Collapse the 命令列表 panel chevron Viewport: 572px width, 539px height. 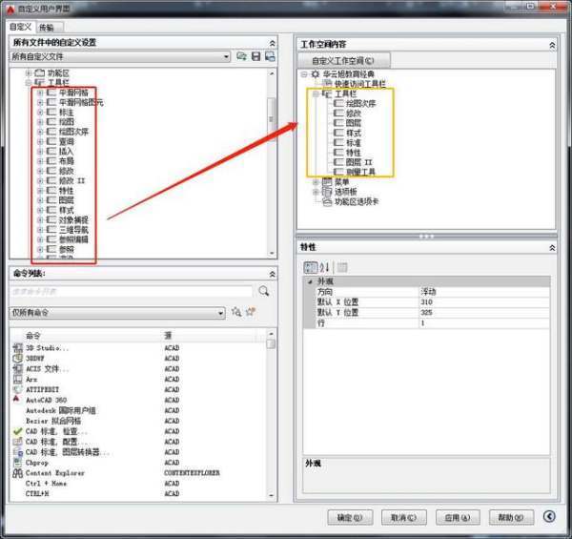(272, 274)
